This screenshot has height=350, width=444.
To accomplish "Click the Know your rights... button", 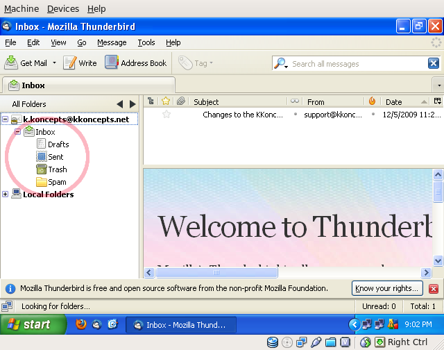I will 387,288.
